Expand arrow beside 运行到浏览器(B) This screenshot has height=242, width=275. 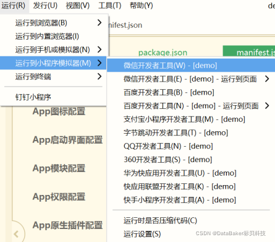pyautogui.click(x=99, y=22)
